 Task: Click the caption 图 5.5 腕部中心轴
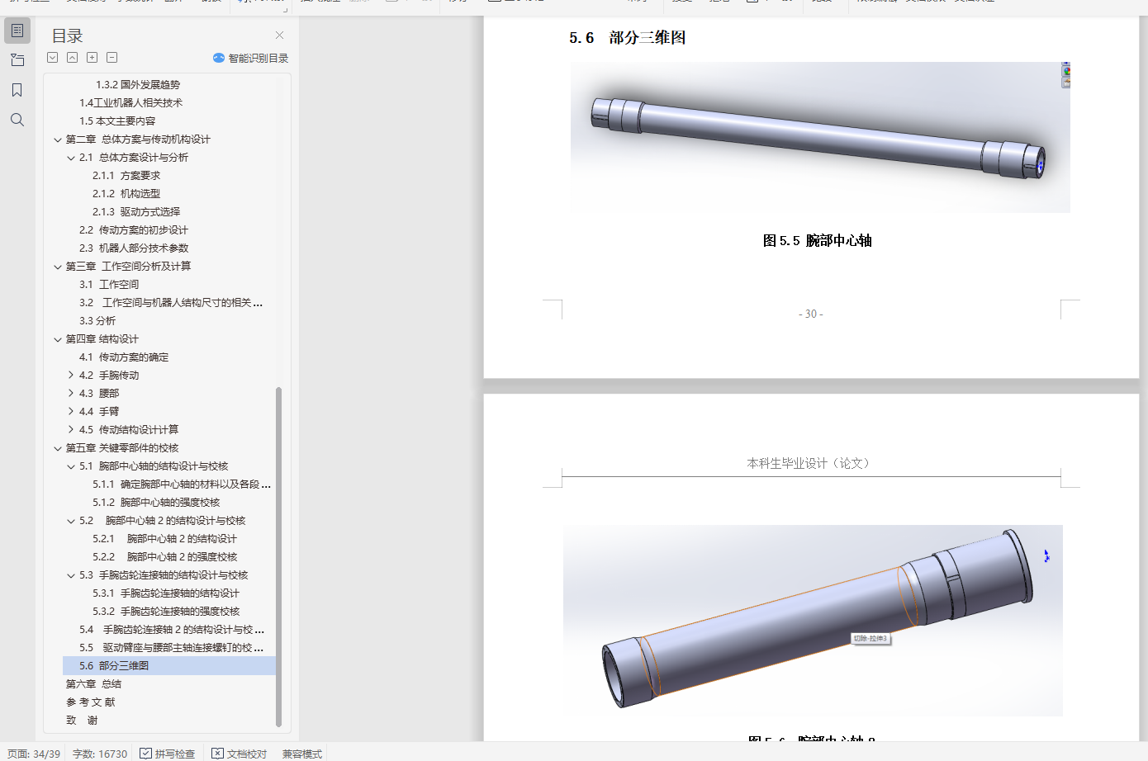pyautogui.click(x=817, y=241)
